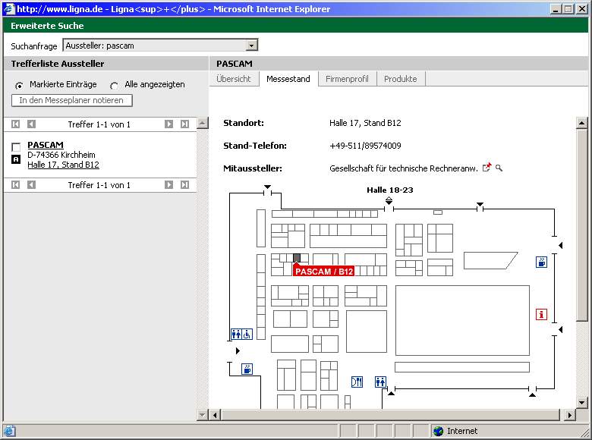Screen dimensions: 592x440
Task: Click the Suchanfrage field Aussteller: pascam
Action: (160, 46)
